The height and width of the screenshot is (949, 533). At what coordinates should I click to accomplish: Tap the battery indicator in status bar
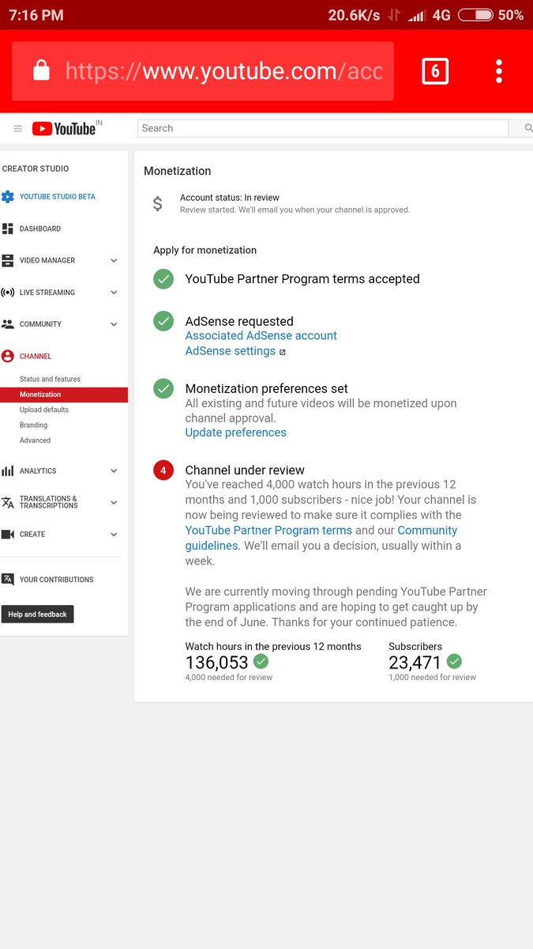click(475, 15)
